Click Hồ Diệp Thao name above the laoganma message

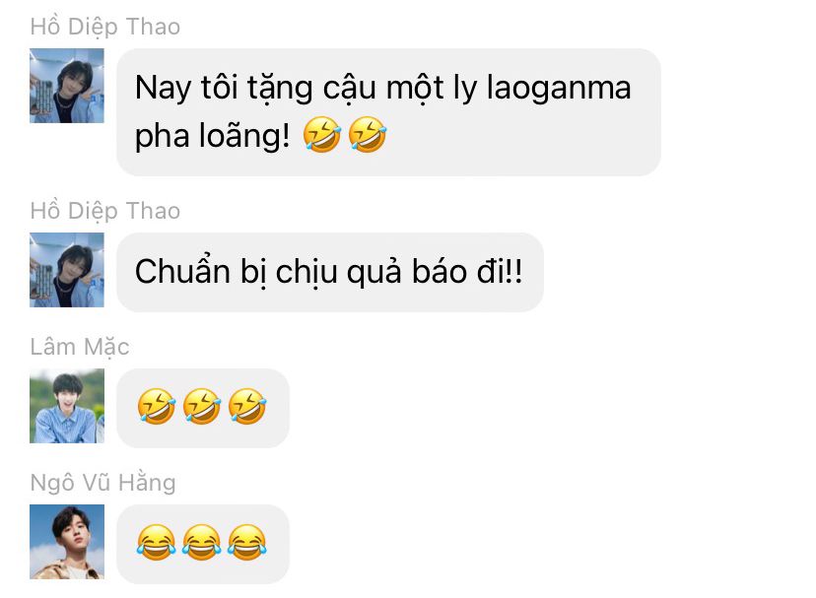pos(105,27)
